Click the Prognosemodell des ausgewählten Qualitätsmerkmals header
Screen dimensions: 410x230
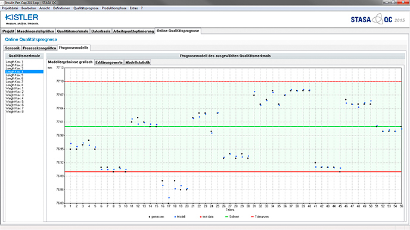click(225, 56)
